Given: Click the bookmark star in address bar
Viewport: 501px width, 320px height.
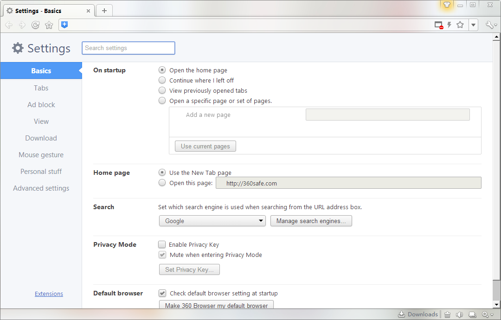Looking at the screenshot, I should click(460, 25).
